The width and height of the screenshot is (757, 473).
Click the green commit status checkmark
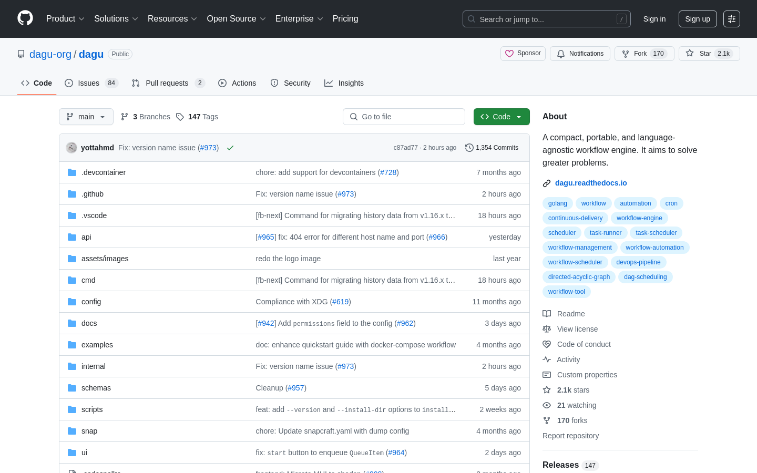pos(230,148)
